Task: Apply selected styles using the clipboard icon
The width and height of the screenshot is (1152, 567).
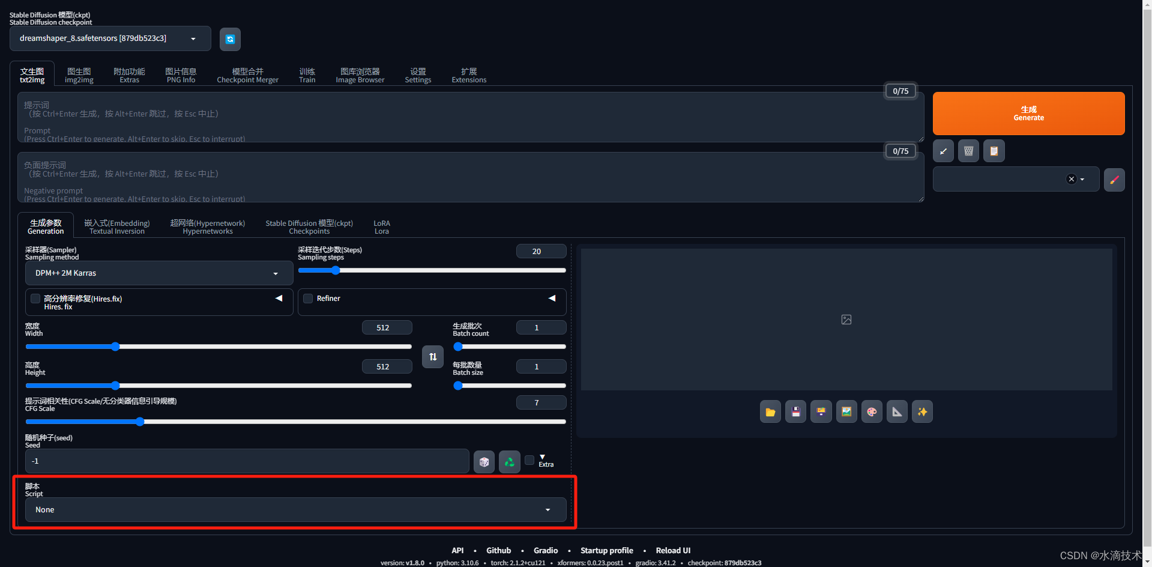Action: 994,151
